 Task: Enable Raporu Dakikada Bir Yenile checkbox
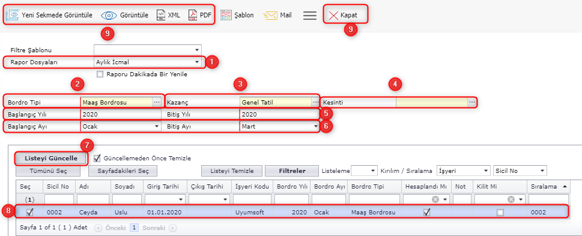[x=100, y=74]
